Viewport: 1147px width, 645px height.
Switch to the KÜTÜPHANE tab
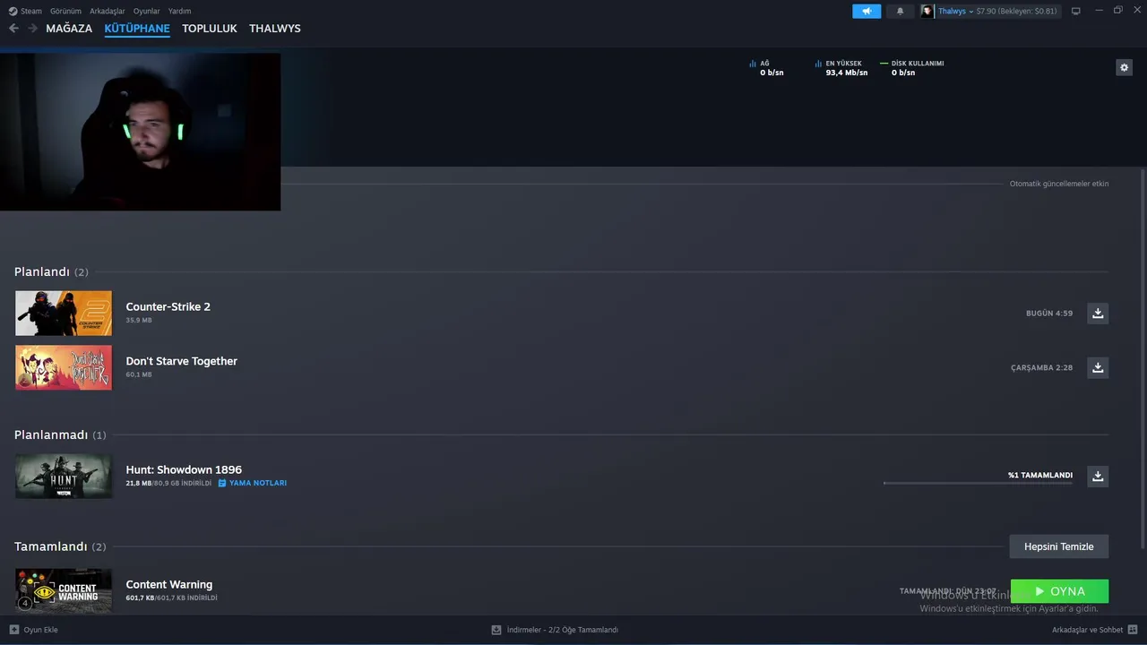click(137, 29)
